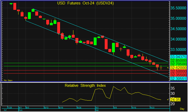Select the green 32.70500 level tag
The width and height of the screenshot is (188, 112).
[178, 64]
